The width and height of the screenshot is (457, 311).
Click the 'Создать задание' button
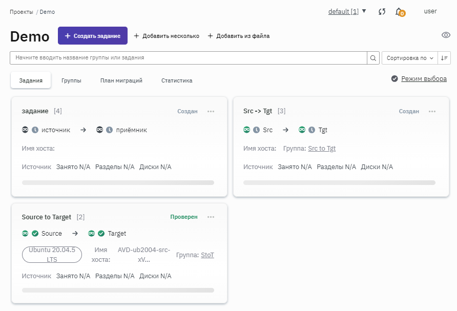[93, 36]
